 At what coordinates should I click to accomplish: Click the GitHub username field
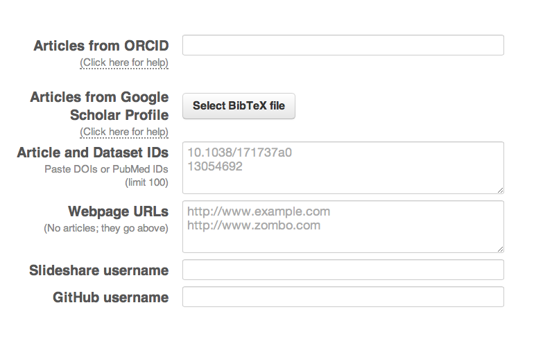[x=343, y=297]
